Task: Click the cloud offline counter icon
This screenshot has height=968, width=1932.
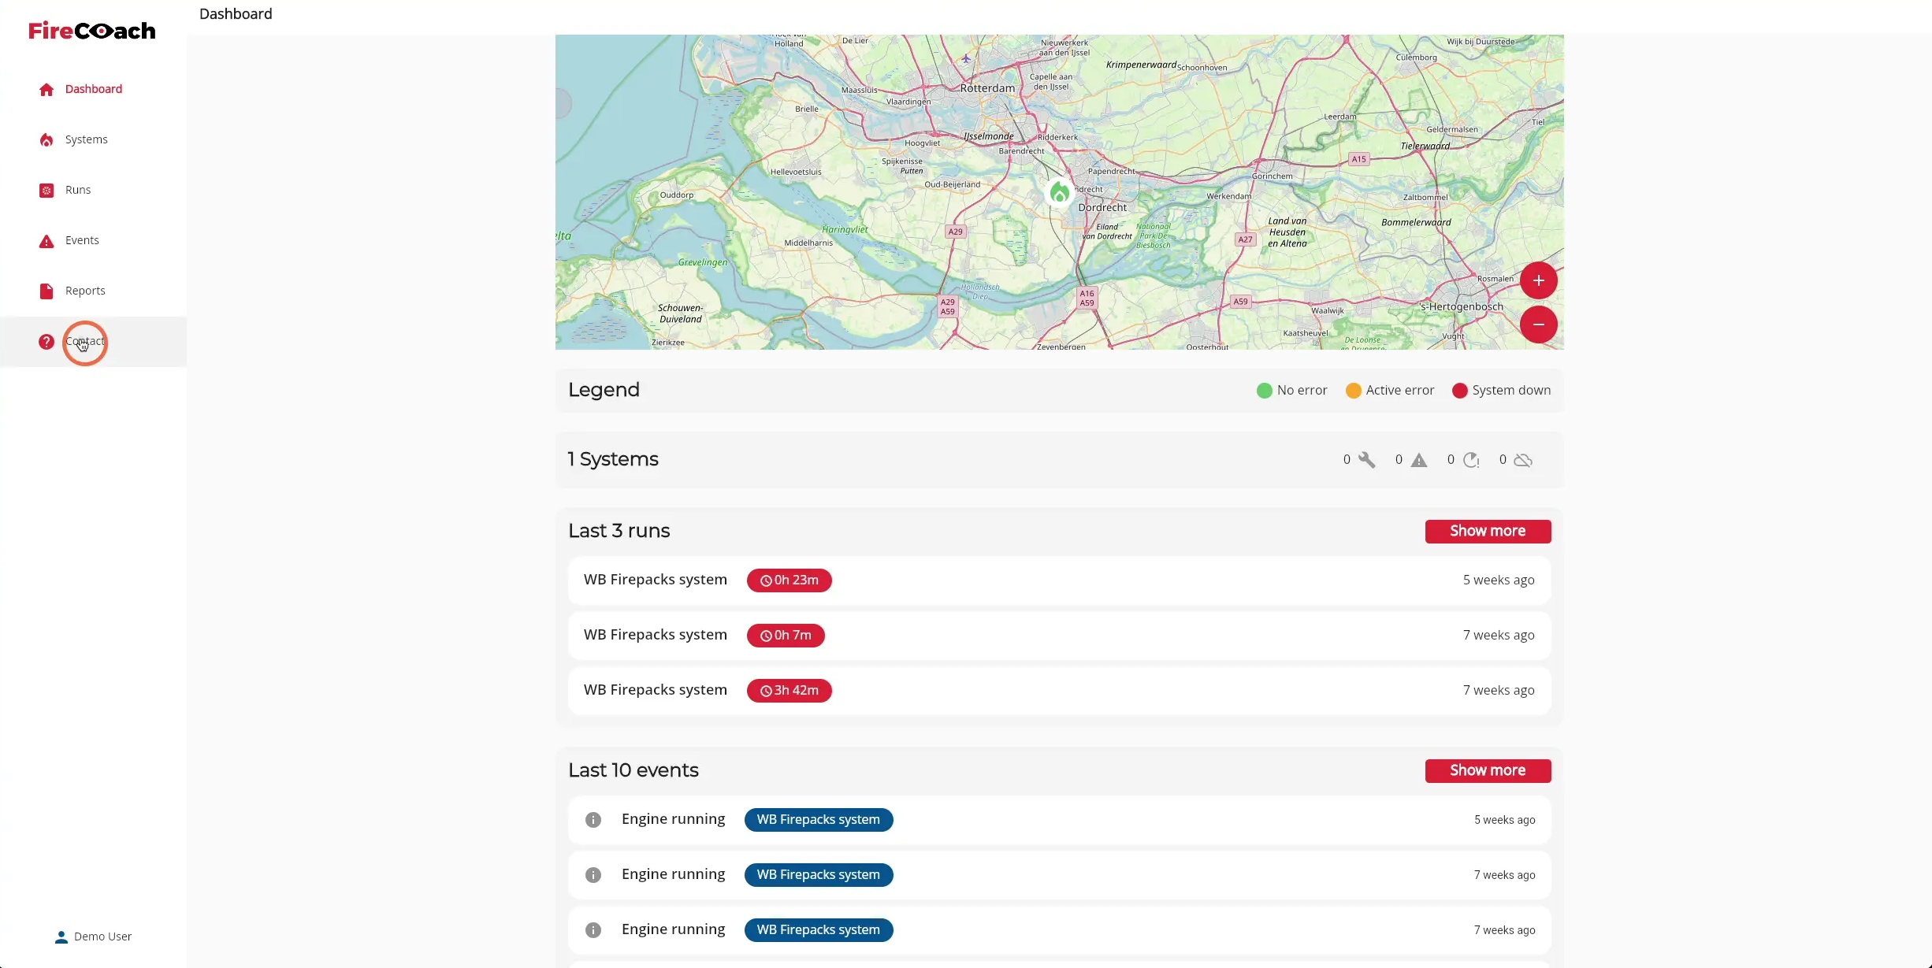Action: [x=1523, y=460]
